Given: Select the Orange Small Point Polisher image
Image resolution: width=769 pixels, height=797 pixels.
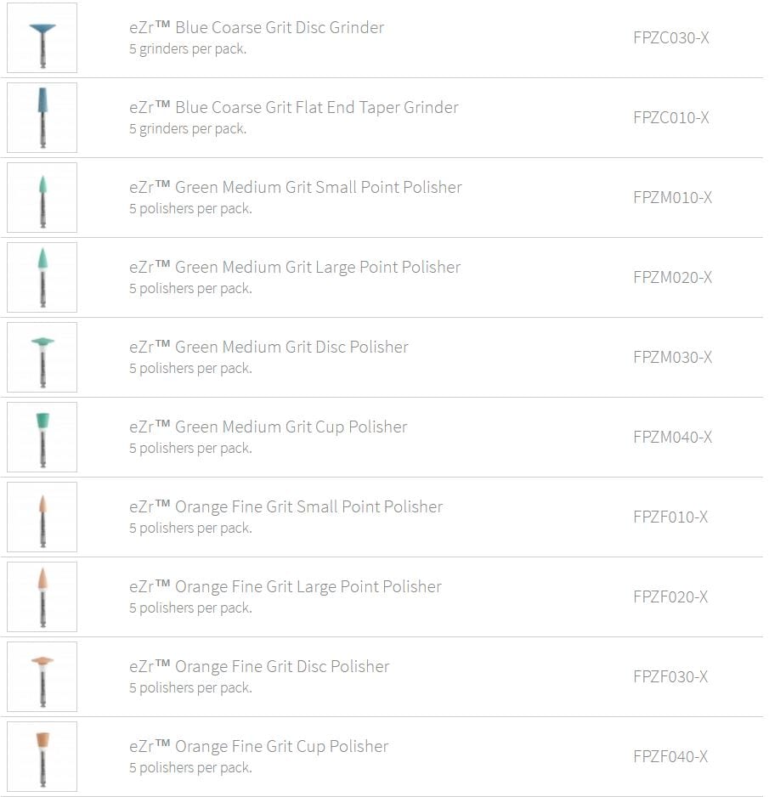Looking at the screenshot, I should pos(42,517).
